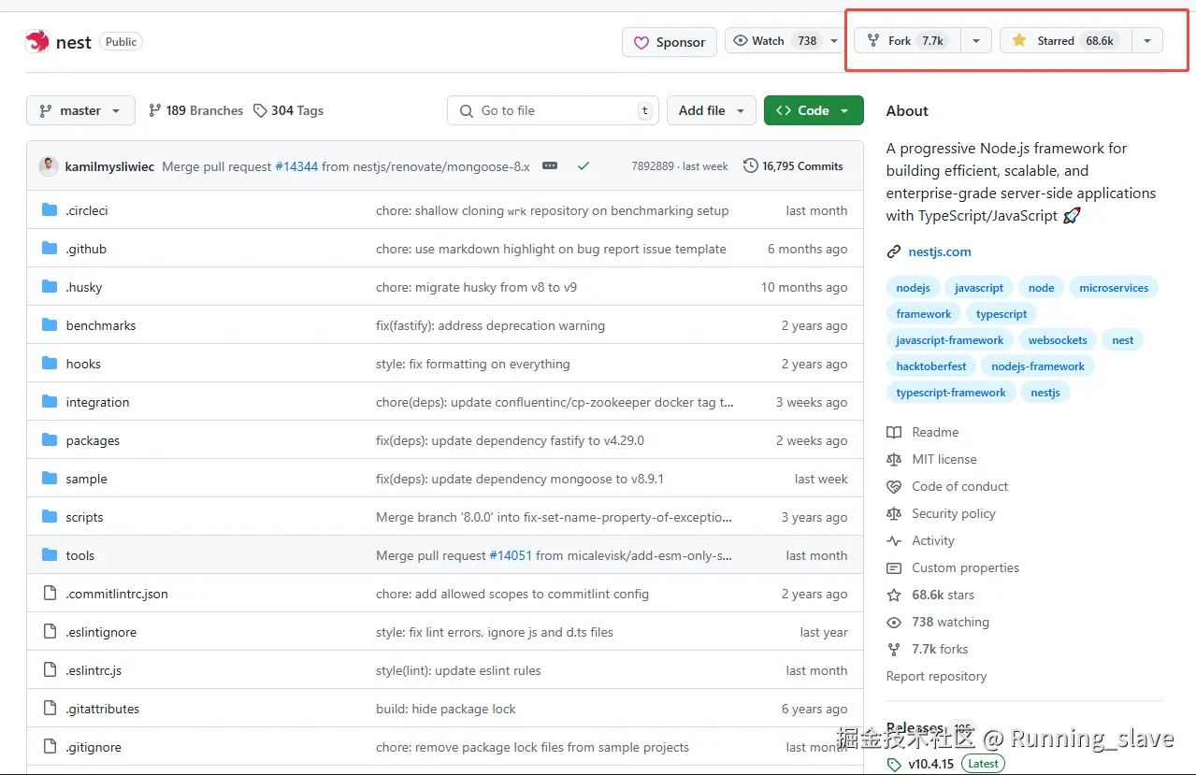The image size is (1196, 775).
Task: Click the typescript topic tag
Action: (1001, 314)
